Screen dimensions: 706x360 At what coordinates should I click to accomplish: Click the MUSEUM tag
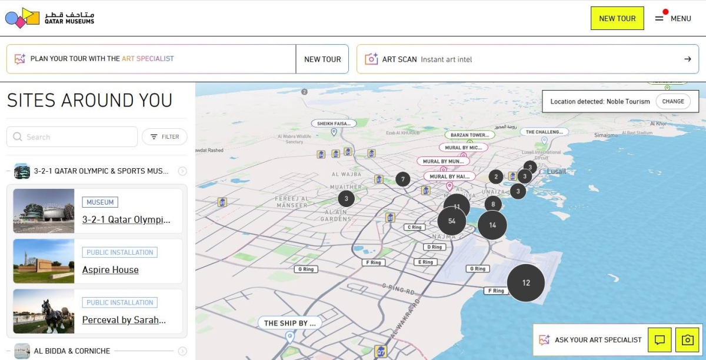coord(100,202)
